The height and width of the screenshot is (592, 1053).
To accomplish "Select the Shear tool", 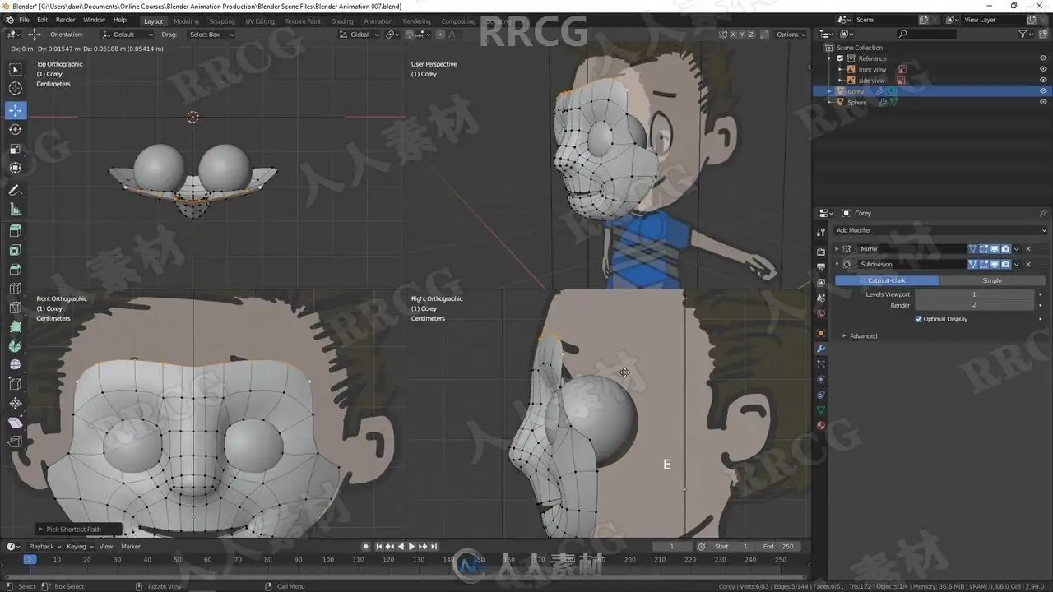I will pyautogui.click(x=16, y=423).
